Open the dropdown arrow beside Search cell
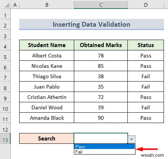 (131, 139)
